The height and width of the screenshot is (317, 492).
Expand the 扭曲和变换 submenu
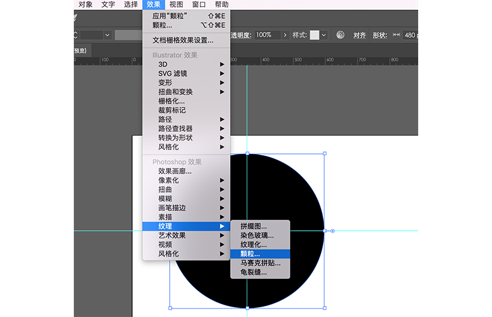point(186,92)
